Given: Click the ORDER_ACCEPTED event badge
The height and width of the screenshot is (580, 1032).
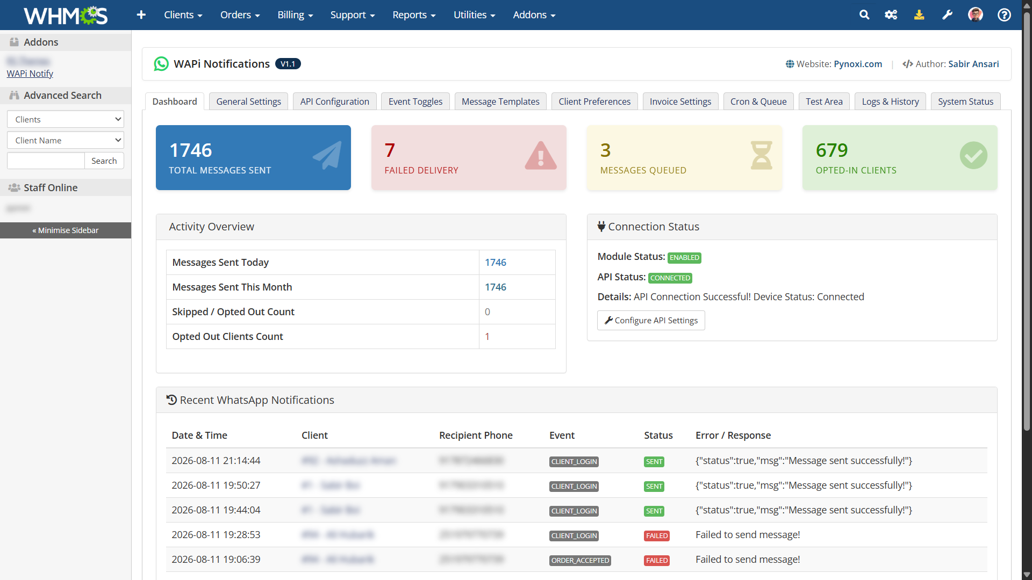Looking at the screenshot, I should coord(580,561).
